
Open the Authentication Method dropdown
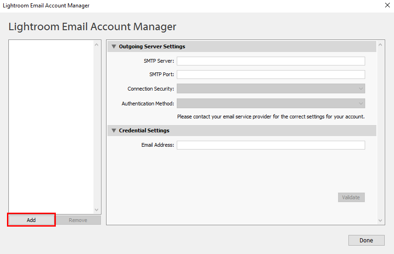(x=270, y=104)
